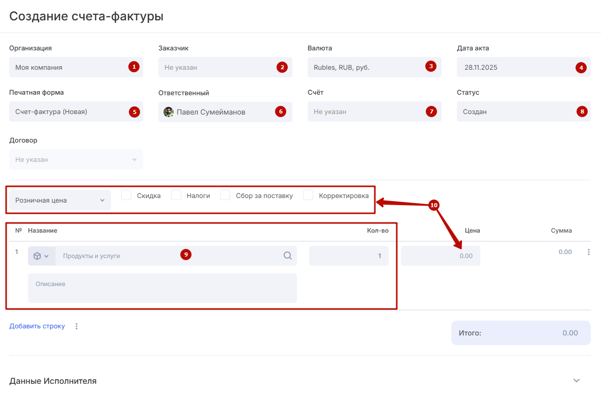This screenshot has height=394, width=601.
Task: Expand the Данные Исполнителя section
Action: click(x=577, y=380)
